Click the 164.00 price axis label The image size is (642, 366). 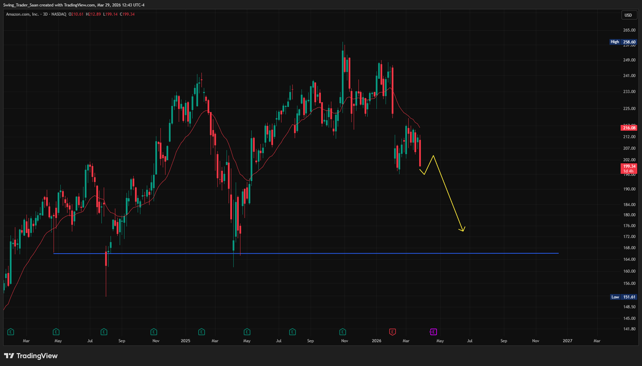(x=629, y=259)
